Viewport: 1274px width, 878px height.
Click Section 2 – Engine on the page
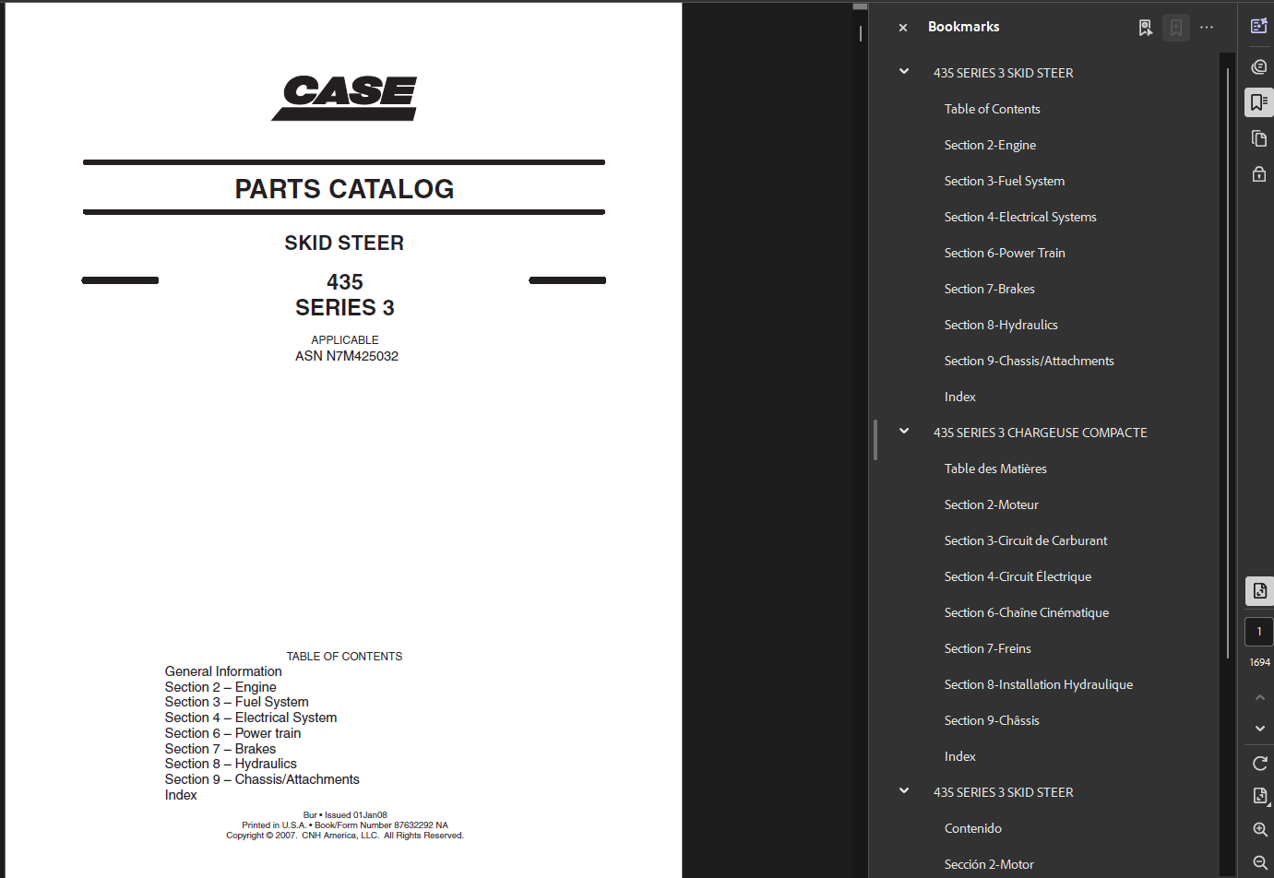click(220, 687)
